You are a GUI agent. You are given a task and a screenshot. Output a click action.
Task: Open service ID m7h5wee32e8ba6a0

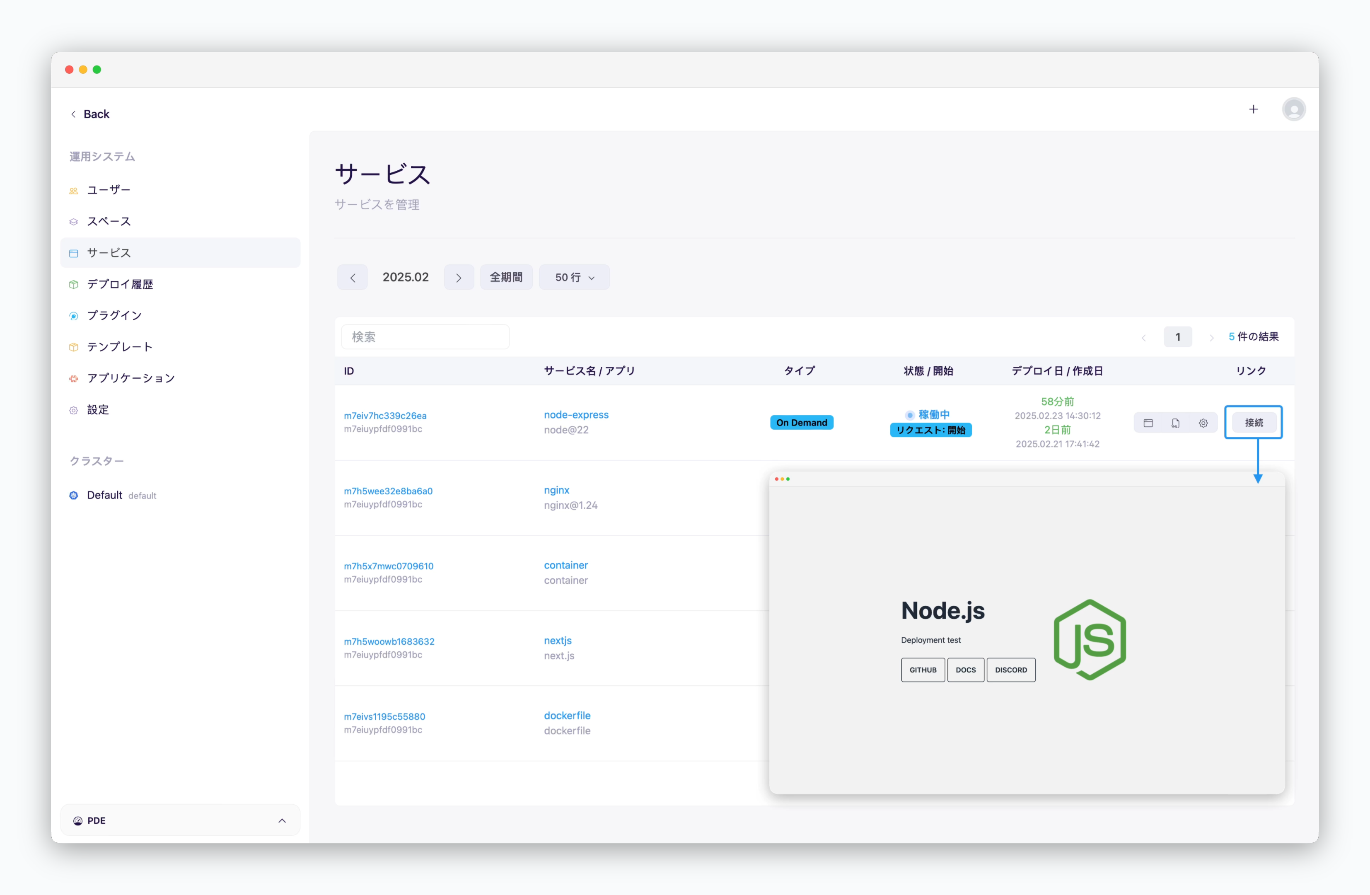388,491
